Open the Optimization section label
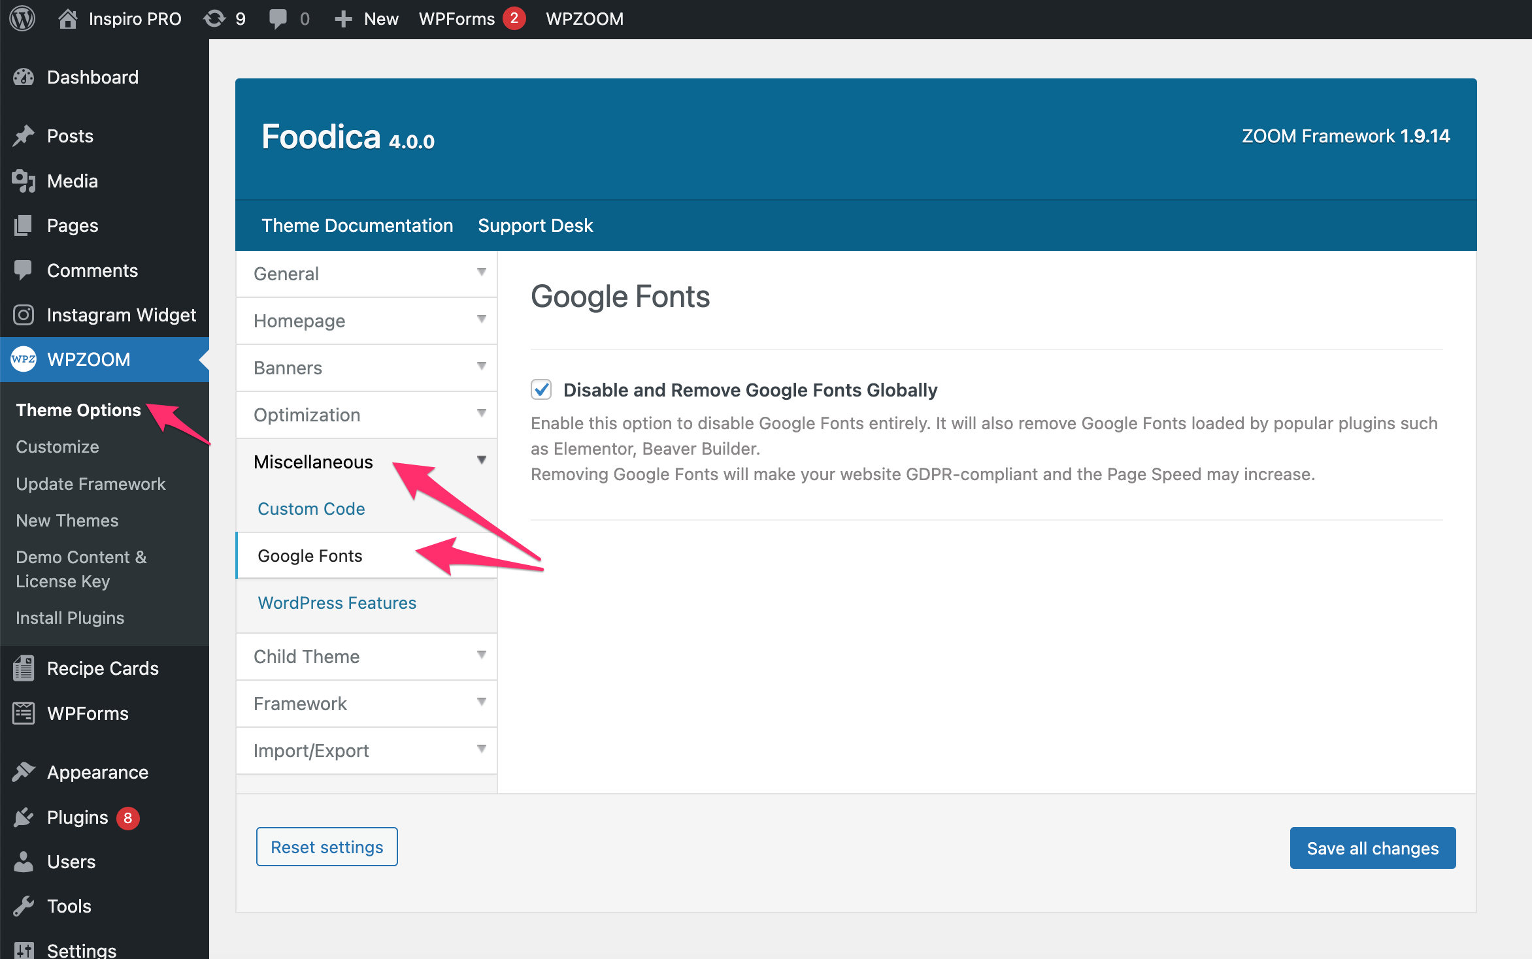Screen dimensions: 1532x959 (307, 415)
